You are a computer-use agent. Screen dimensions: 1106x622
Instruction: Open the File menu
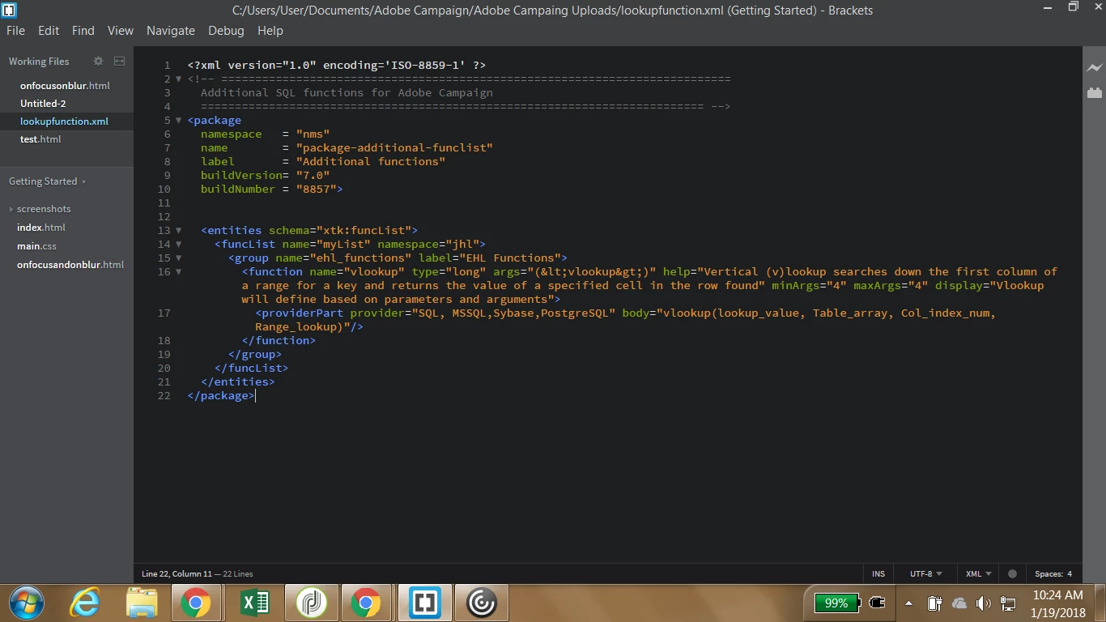click(16, 31)
